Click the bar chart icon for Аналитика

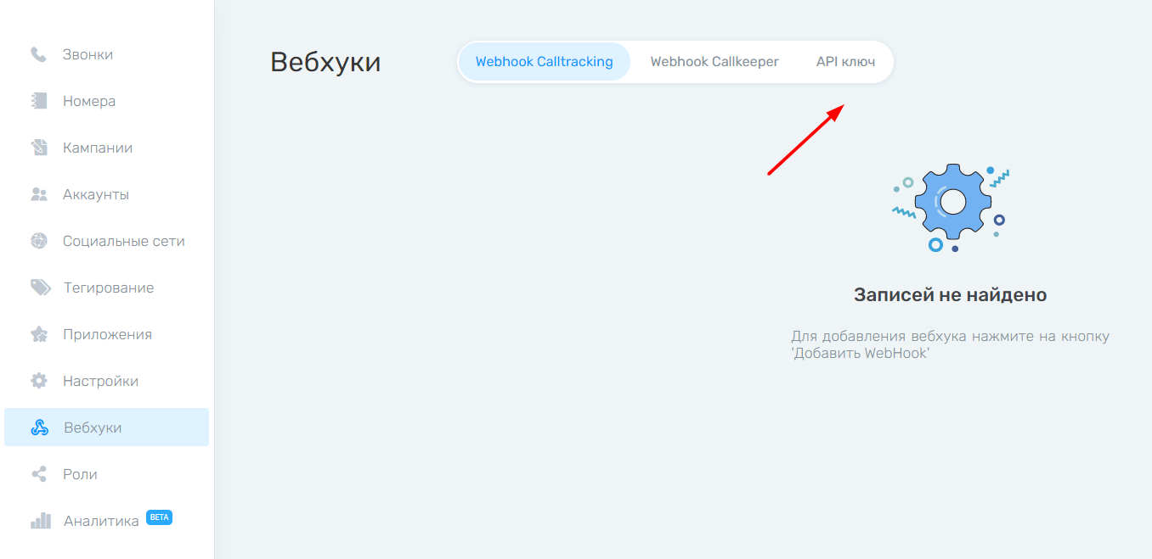point(40,521)
